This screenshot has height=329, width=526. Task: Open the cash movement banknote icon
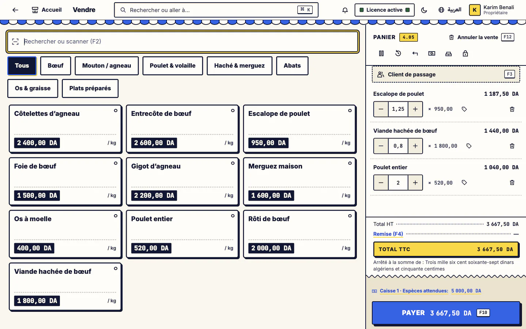pyautogui.click(x=432, y=53)
